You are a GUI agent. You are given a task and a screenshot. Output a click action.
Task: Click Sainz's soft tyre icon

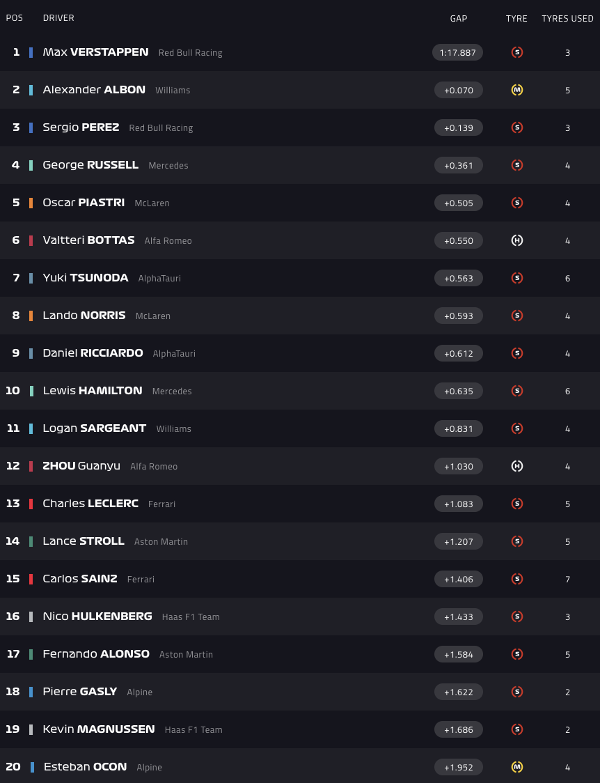516,579
